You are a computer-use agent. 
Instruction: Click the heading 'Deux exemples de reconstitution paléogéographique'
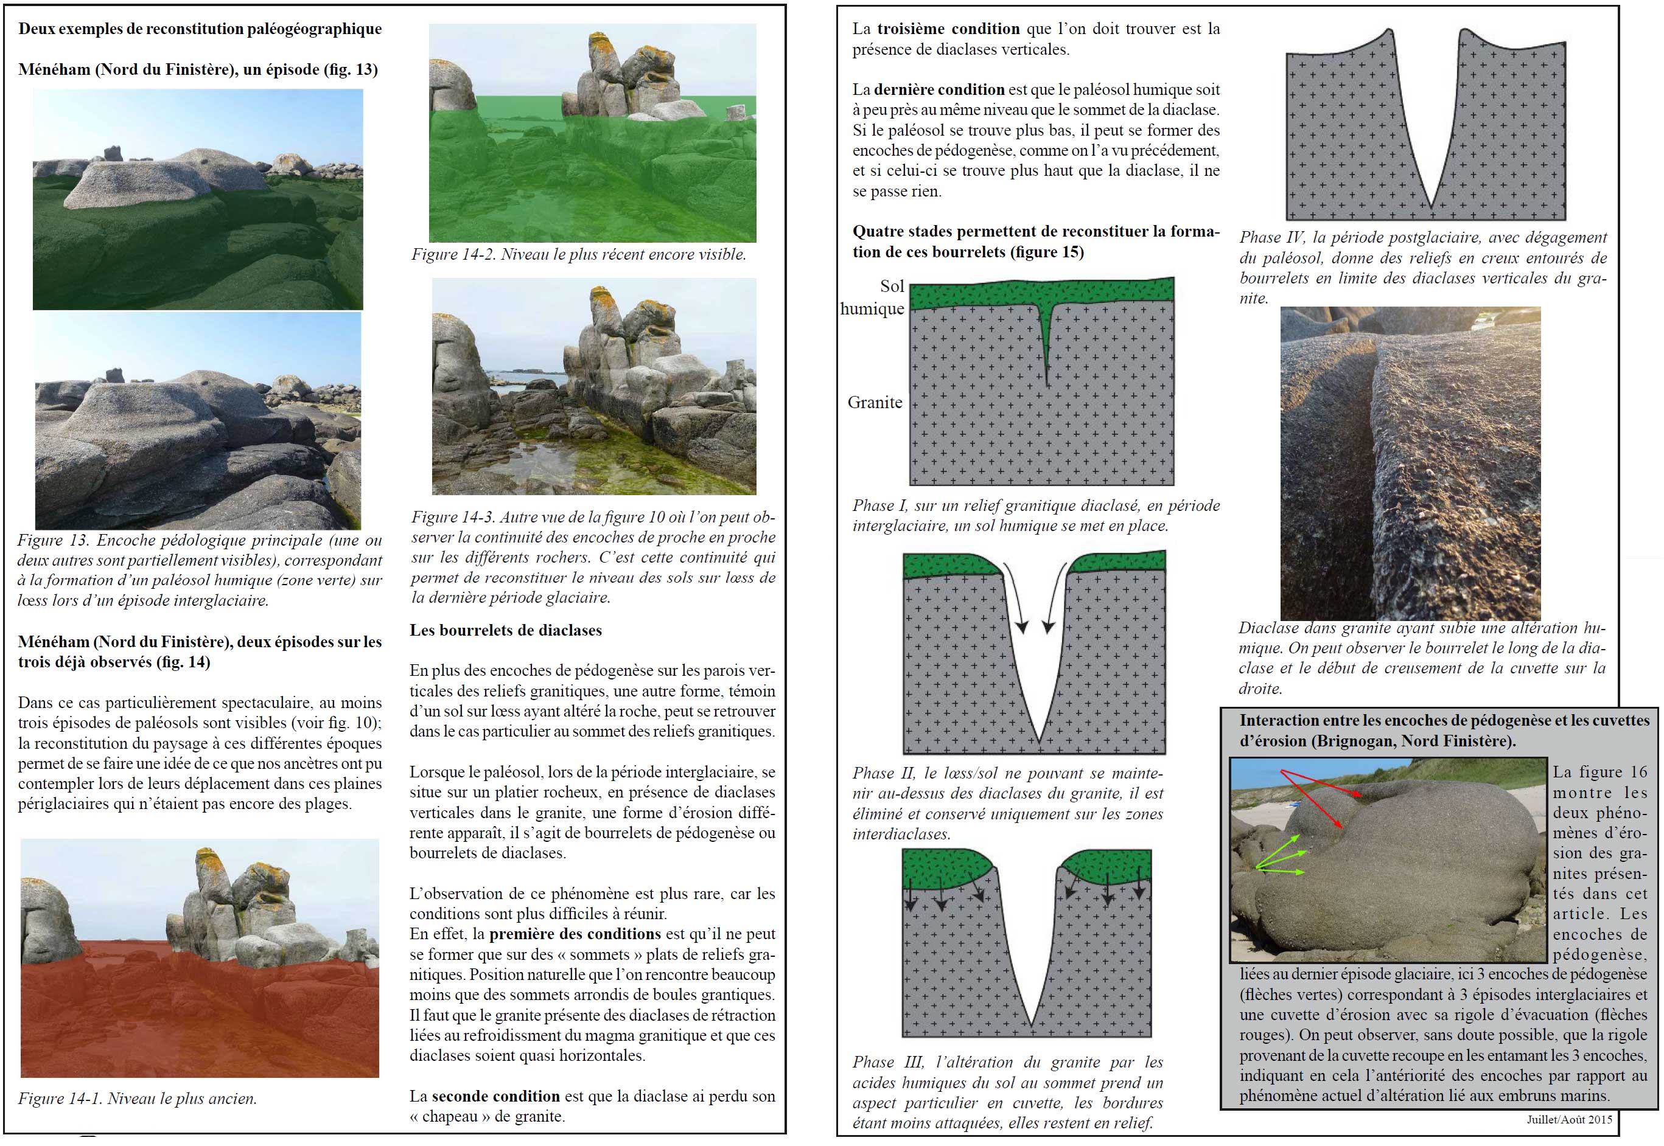[200, 29]
